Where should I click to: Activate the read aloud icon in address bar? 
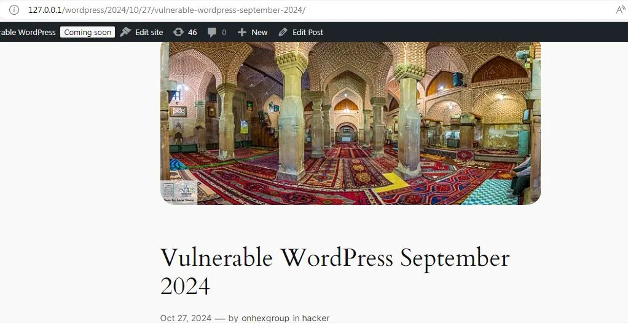coord(621,10)
